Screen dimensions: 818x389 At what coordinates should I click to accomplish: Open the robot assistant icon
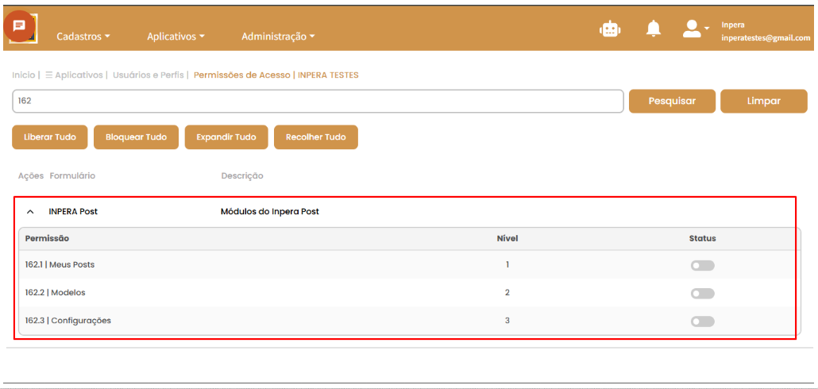(x=610, y=29)
